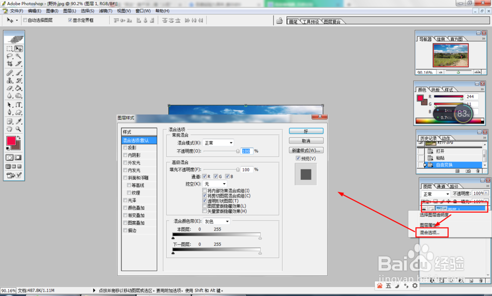Select the Zoom magnifier tool
The width and height of the screenshot is (492, 296).
pos(19,129)
